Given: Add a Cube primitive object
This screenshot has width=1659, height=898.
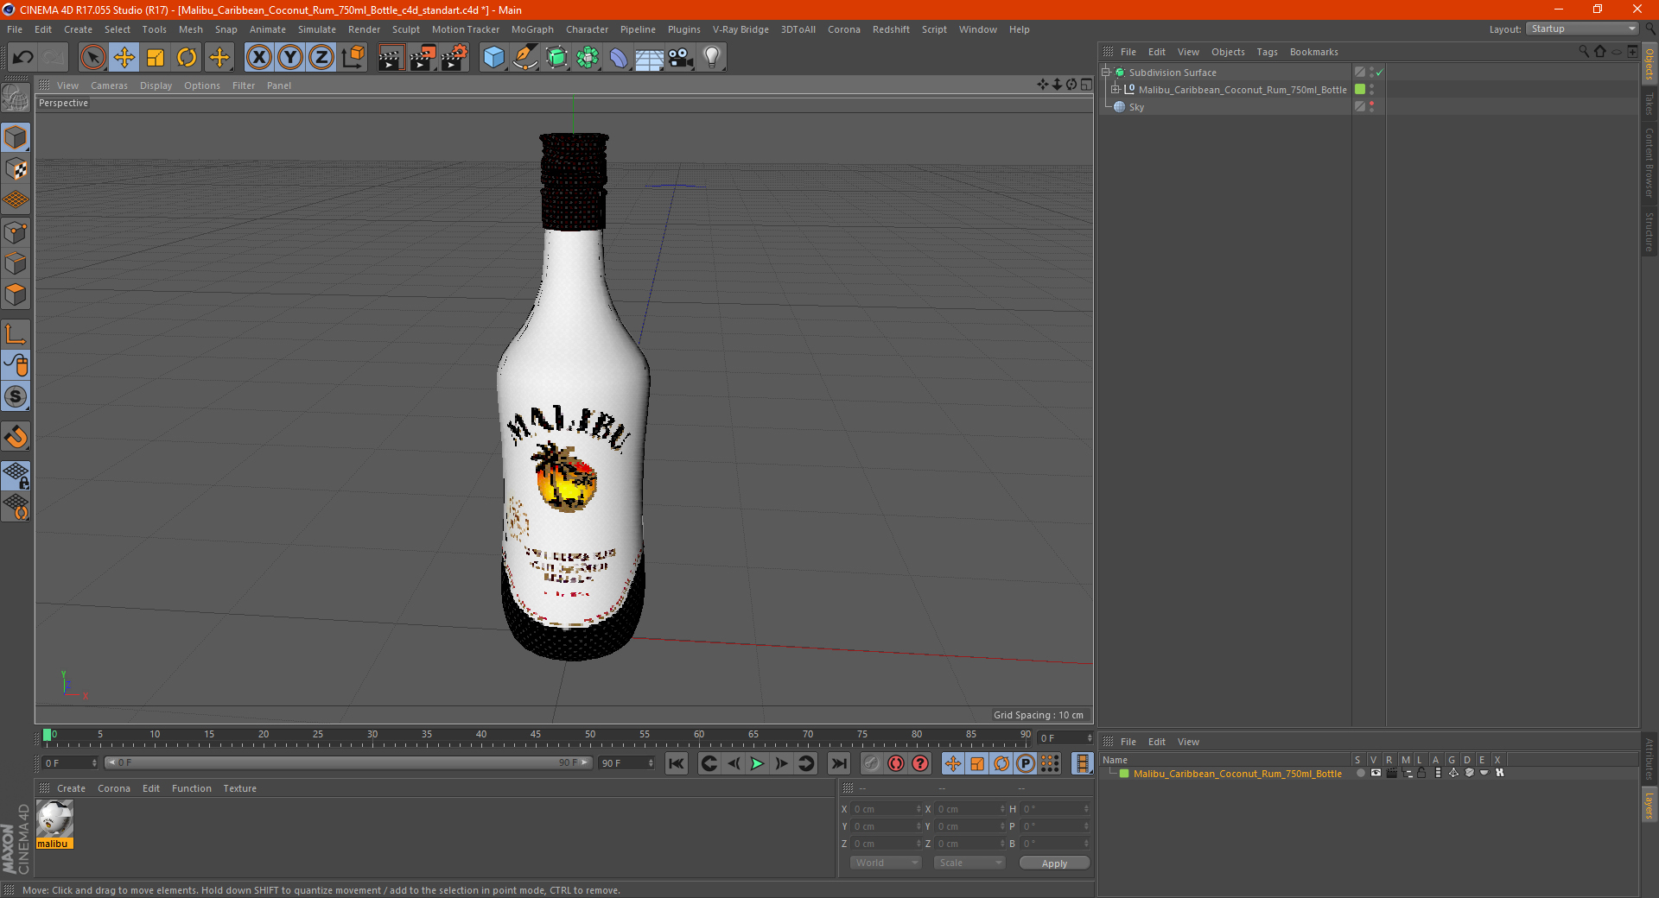Looking at the screenshot, I should (493, 58).
